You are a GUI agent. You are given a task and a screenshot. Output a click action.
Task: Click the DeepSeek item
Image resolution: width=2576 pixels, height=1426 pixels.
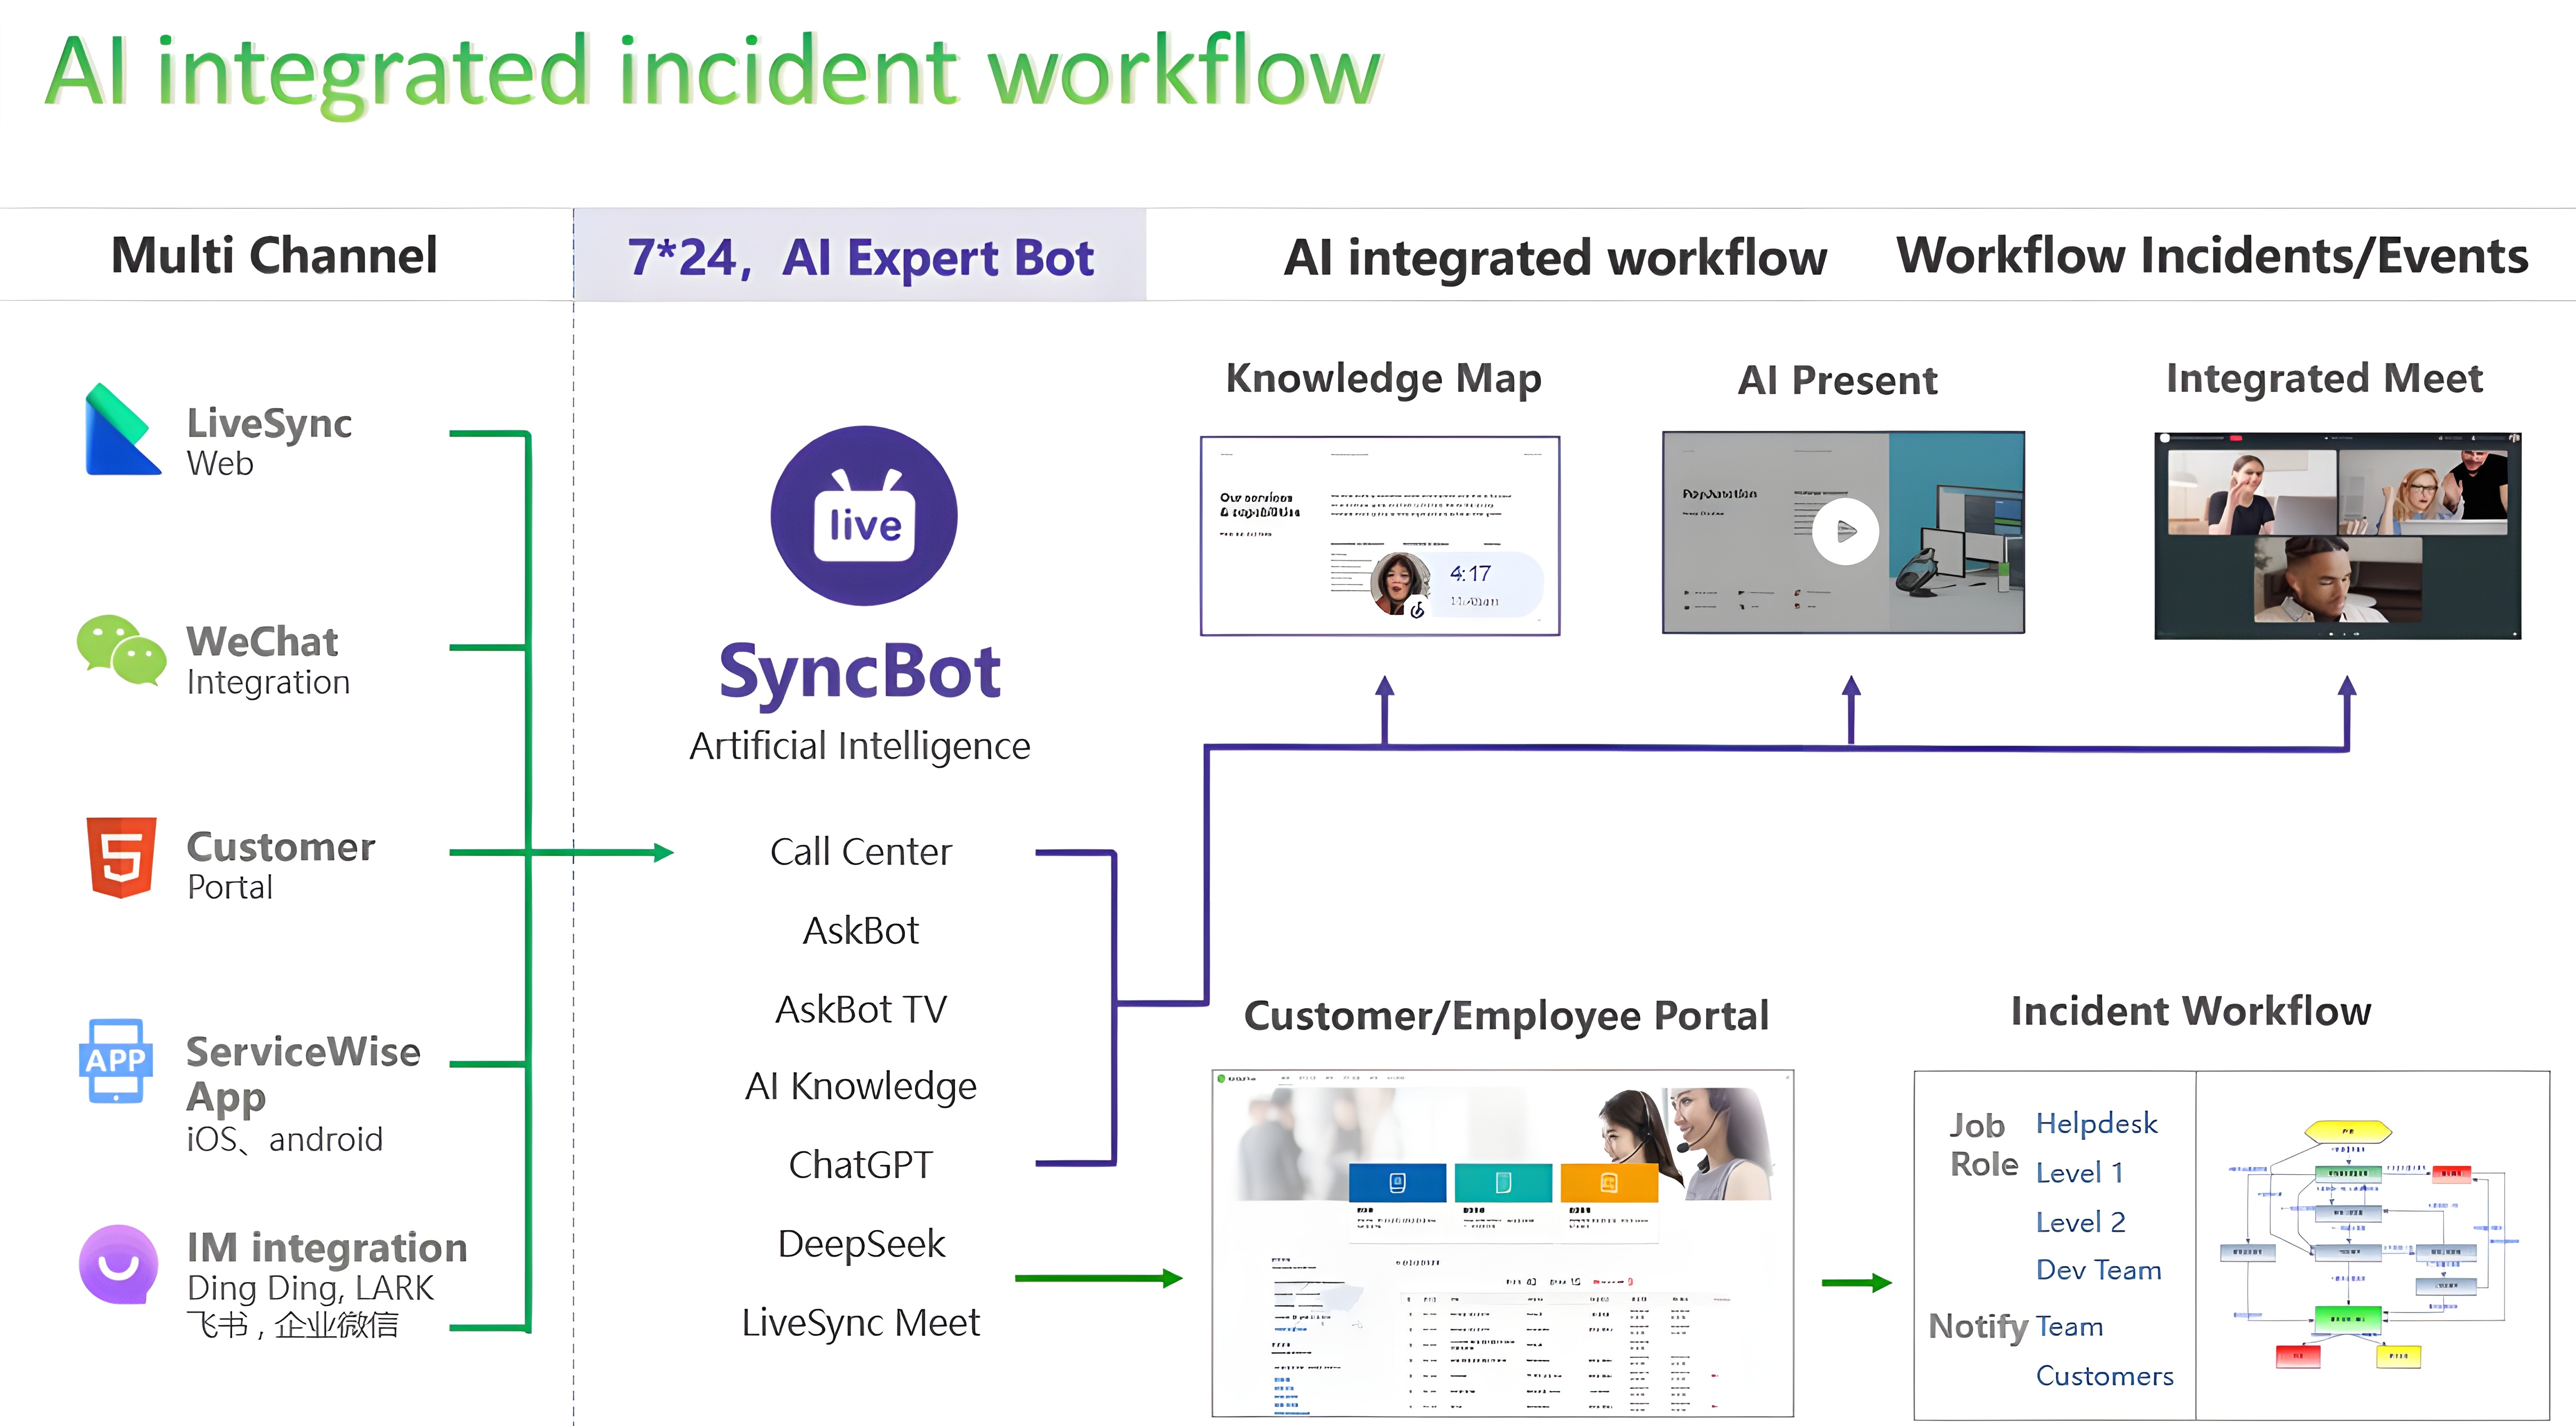861,1243
